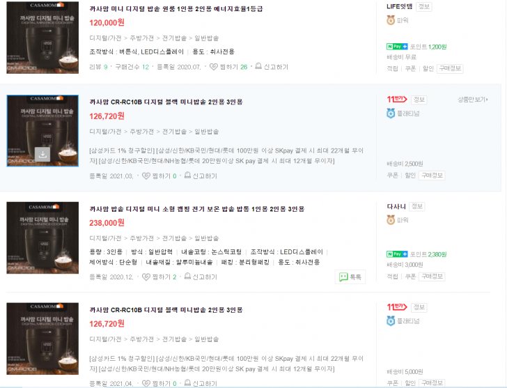
Task: Click N Pay plus badge for LIFE잇템
Action: coord(397,47)
